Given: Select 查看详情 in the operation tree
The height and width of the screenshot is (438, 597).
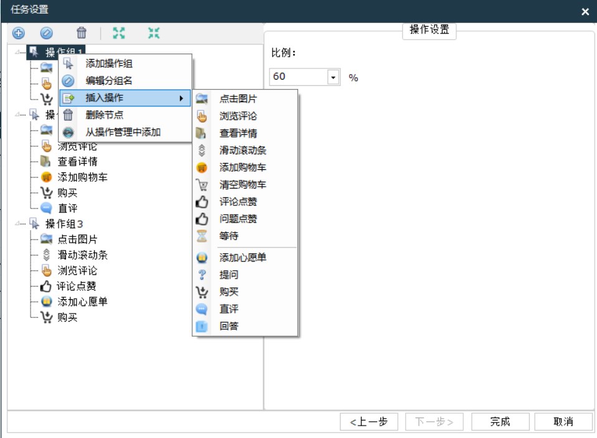Looking at the screenshot, I should click(77, 161).
